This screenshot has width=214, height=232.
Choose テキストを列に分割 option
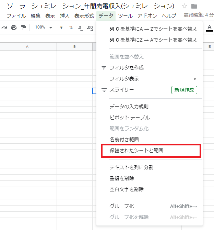point(150,167)
